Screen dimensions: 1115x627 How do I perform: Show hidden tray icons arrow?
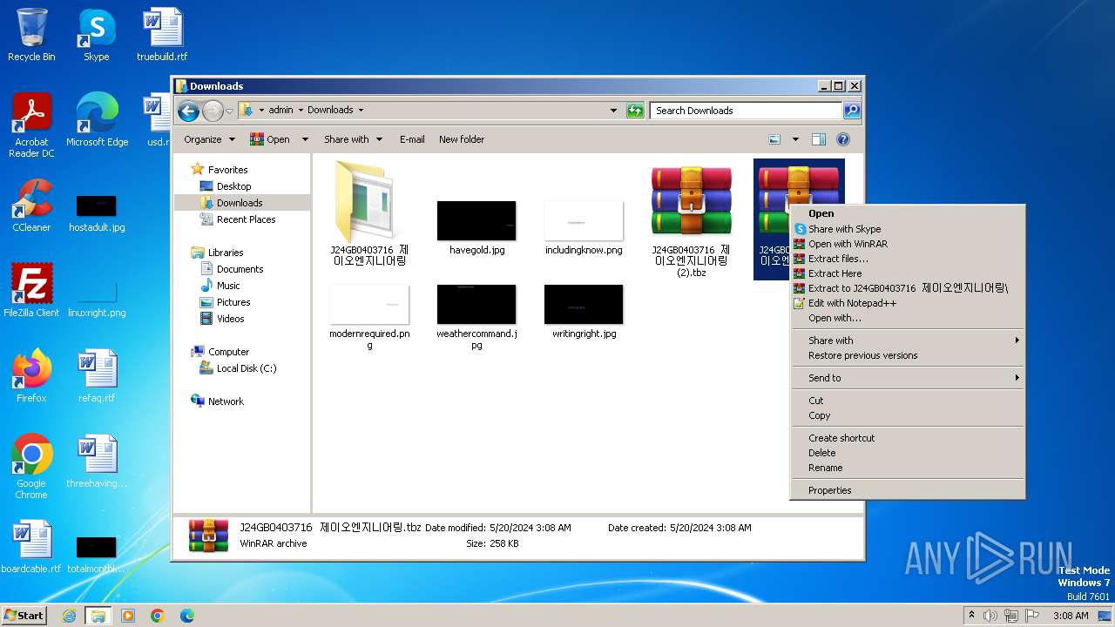click(x=971, y=616)
